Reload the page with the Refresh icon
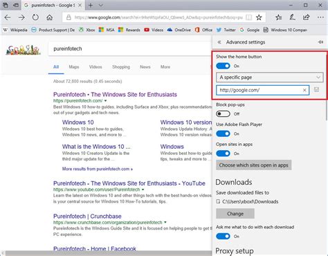Image resolution: width=328 pixels, height=256 pixels. point(35,17)
